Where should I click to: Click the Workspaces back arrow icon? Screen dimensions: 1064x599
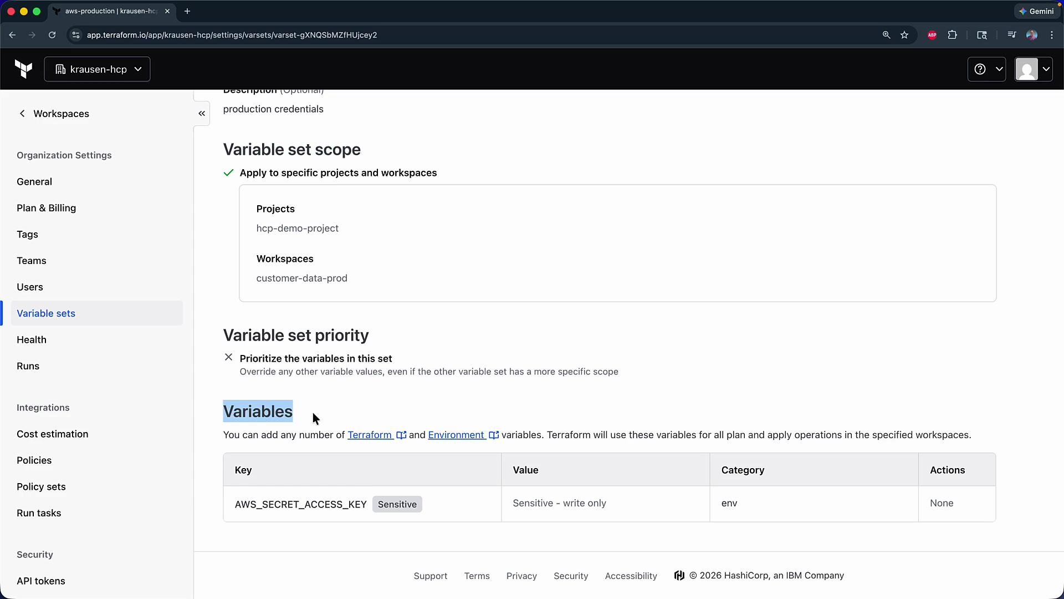22,114
